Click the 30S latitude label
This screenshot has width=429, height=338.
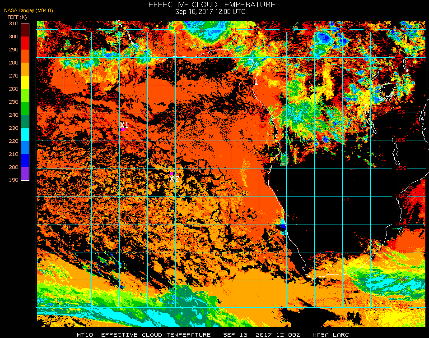click(x=401, y=251)
